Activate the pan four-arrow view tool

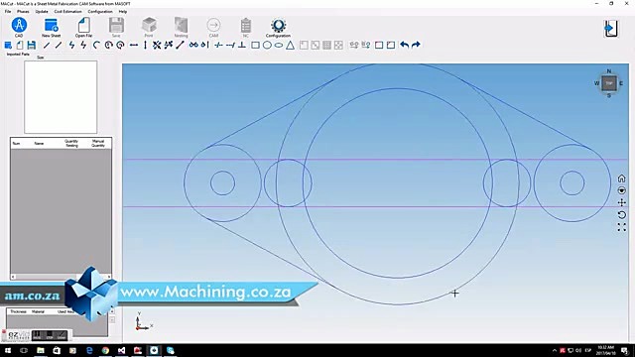(x=622, y=202)
